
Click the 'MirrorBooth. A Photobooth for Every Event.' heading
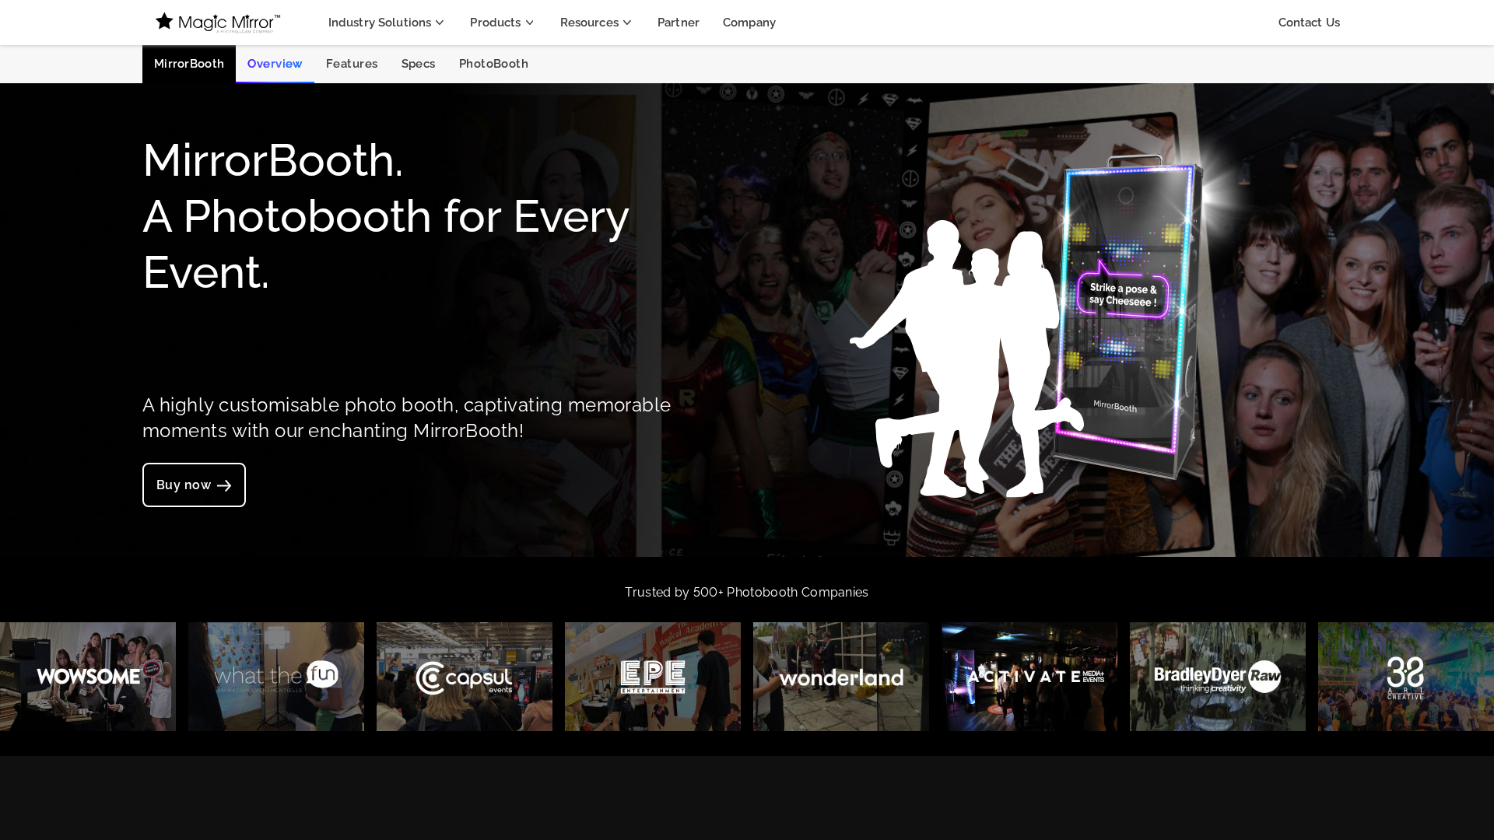(386, 216)
